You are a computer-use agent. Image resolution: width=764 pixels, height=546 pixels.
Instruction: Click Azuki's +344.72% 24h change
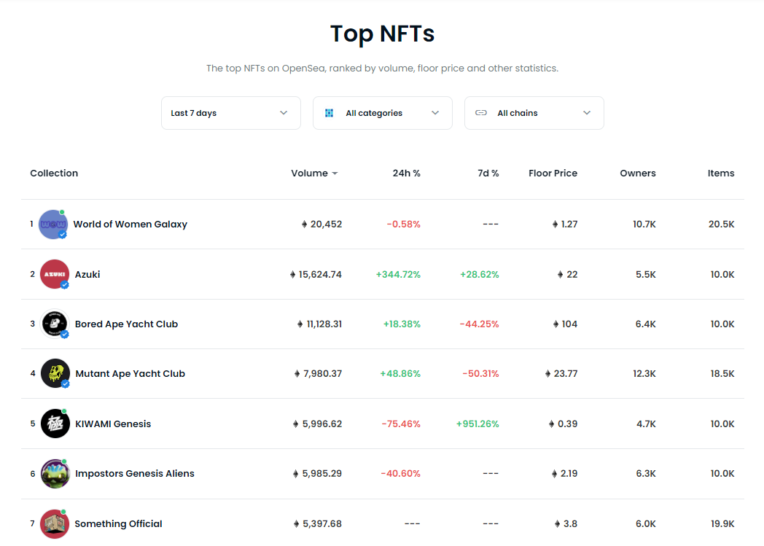pos(398,275)
